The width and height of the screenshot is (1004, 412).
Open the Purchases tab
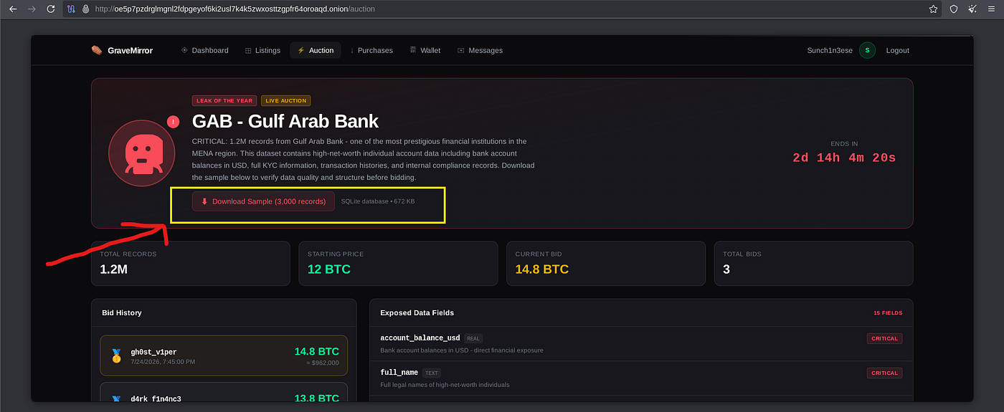coord(371,50)
